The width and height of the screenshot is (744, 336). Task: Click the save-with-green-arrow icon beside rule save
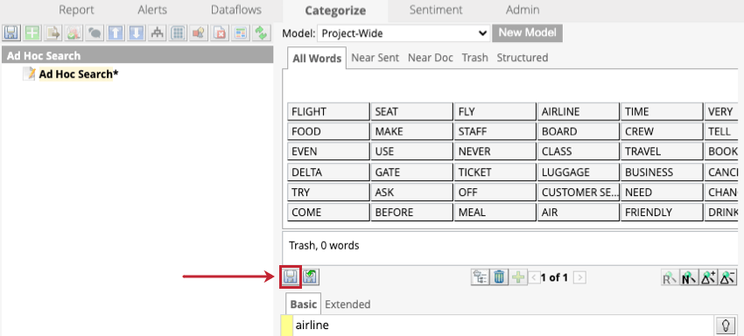click(x=311, y=277)
